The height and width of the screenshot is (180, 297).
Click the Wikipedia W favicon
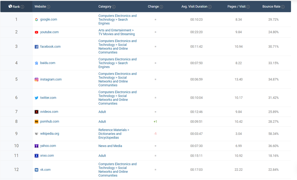(x=37, y=134)
